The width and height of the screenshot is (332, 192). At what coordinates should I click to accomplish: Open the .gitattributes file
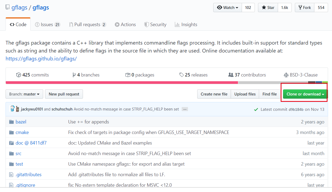point(28,175)
